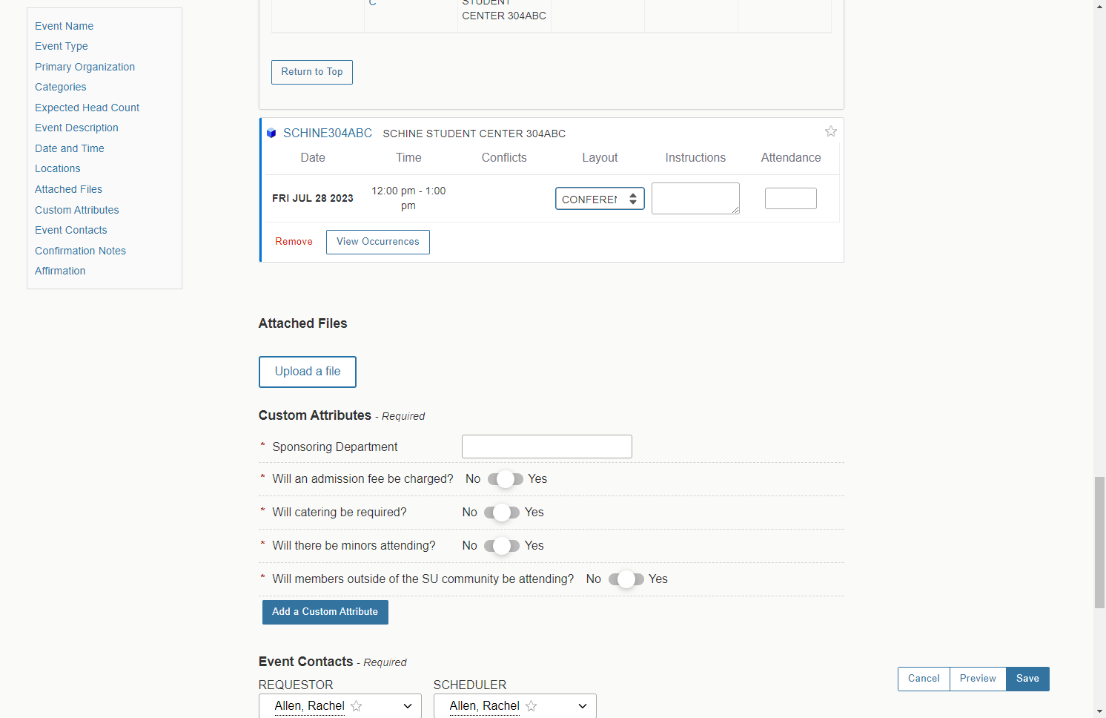Jump to Event Type section
1106x718 pixels.
(x=62, y=46)
